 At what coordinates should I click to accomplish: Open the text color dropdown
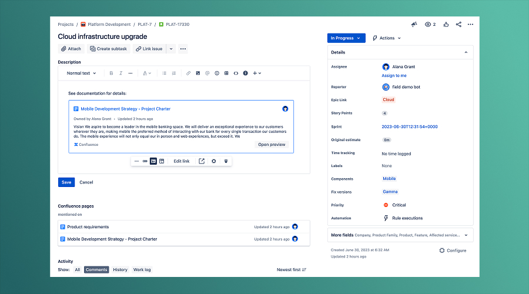click(x=147, y=73)
